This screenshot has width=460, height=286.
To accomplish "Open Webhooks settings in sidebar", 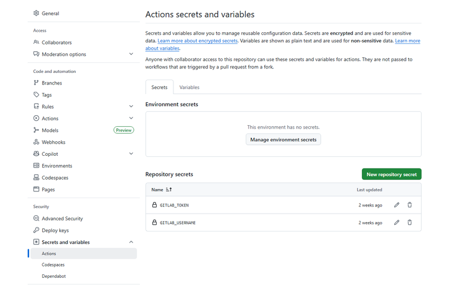I will tap(54, 142).
